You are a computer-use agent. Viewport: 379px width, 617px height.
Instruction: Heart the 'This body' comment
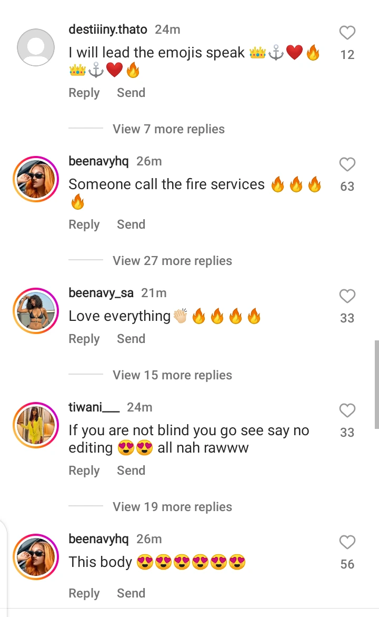tap(347, 543)
